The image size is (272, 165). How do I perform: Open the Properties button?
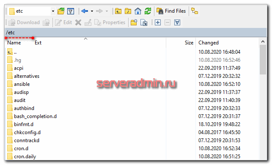point(110,22)
